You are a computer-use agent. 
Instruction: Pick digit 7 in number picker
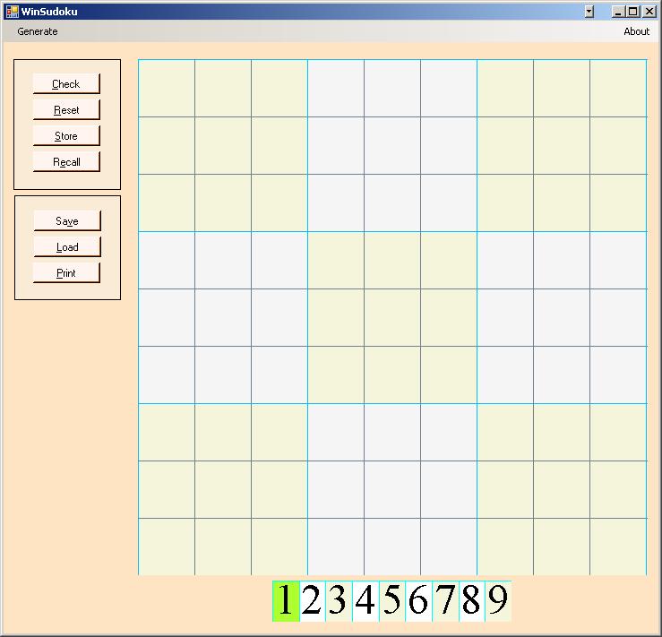pos(445,600)
